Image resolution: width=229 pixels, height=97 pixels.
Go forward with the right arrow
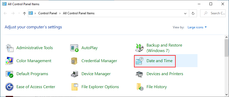point(13,13)
